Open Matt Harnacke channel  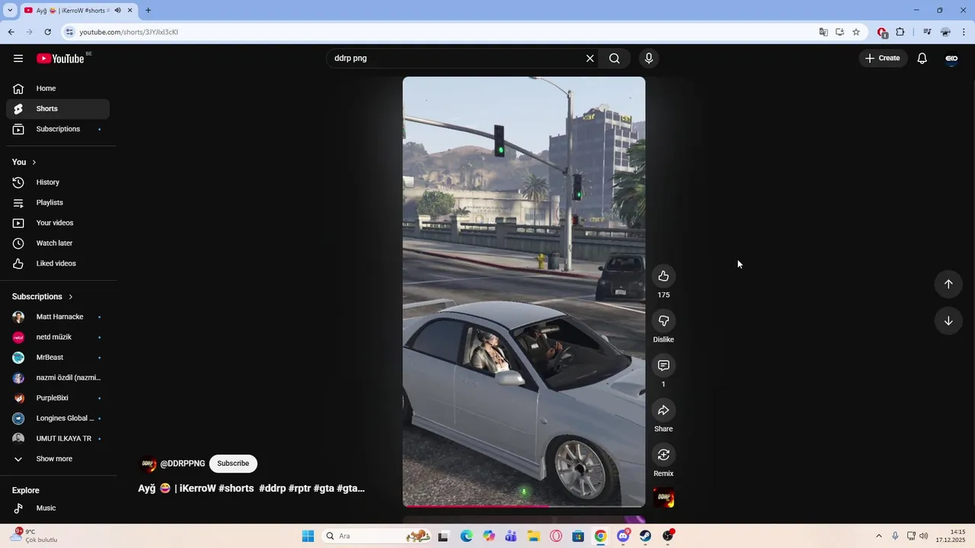pos(58,317)
